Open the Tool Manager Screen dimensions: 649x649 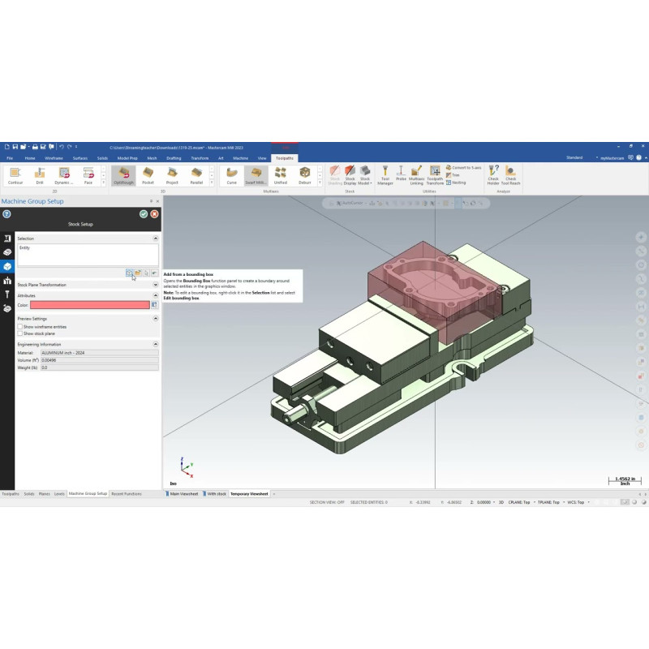(385, 174)
